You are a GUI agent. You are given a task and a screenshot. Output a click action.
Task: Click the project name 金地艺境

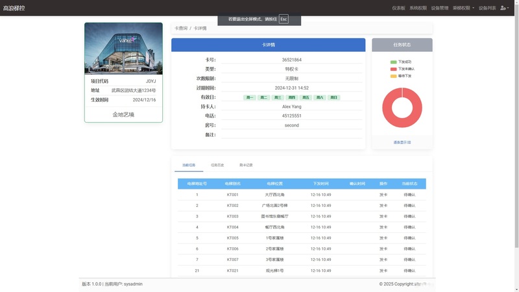[123, 115]
